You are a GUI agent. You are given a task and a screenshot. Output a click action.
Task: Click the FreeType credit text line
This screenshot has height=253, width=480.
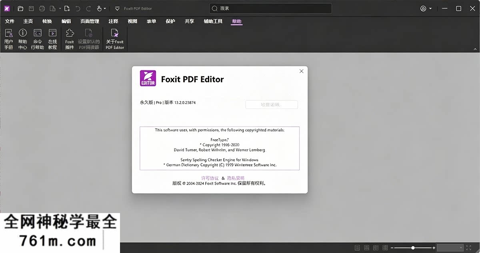tap(220, 140)
